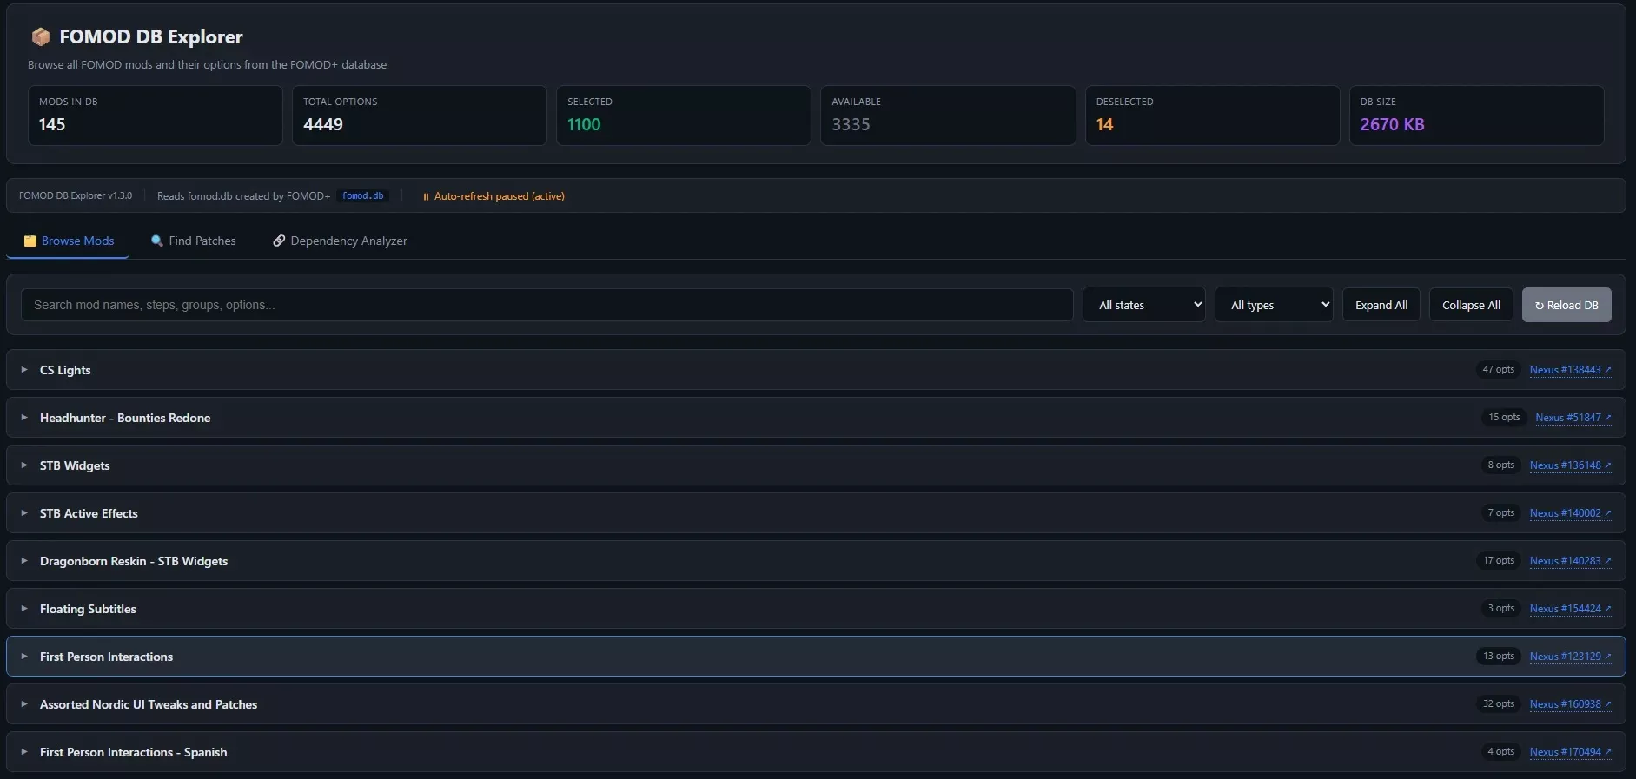Open Nexus #138443 link
The height and width of the screenshot is (779, 1636).
(x=1570, y=370)
